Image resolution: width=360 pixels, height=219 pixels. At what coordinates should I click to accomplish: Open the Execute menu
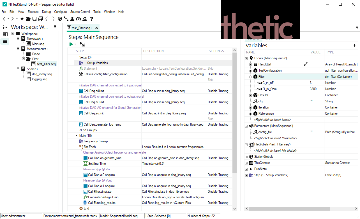(x=33, y=12)
